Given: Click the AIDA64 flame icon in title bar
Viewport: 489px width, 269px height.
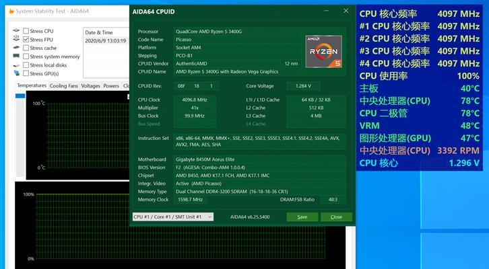Looking at the screenshot, I should pyautogui.click(x=11, y=11).
